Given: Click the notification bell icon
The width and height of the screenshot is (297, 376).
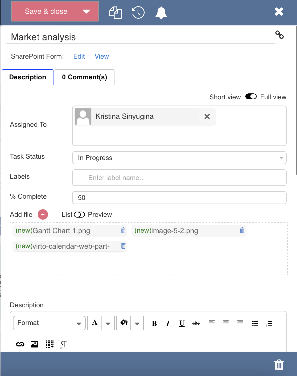Looking at the screenshot, I should click(x=161, y=12).
